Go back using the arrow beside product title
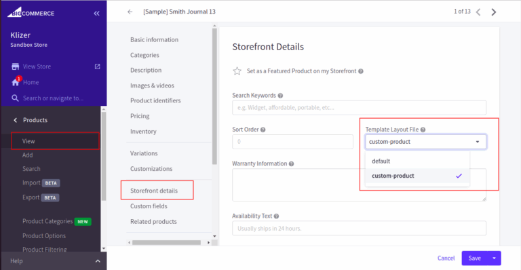Screen dimensions: 521x270 click(x=130, y=12)
